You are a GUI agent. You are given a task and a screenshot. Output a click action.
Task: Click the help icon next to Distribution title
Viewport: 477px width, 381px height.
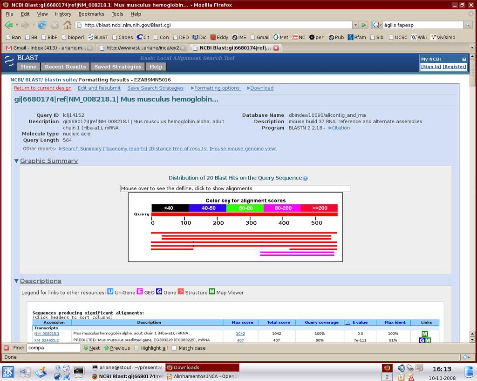click(x=306, y=178)
